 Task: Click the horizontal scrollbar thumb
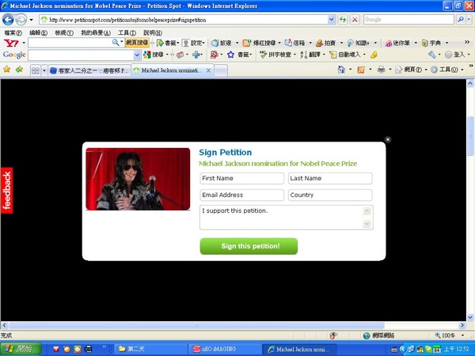196,325
